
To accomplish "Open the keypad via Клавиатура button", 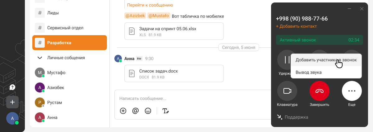I will coord(287,91).
